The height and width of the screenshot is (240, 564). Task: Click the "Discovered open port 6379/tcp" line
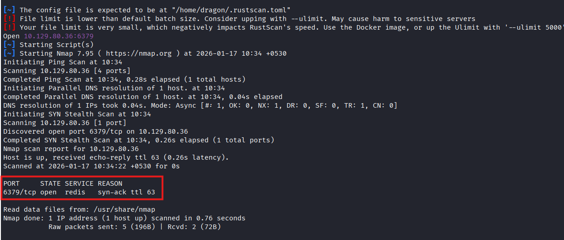(x=95, y=131)
